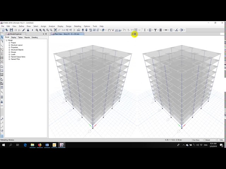Open view window list dropdown arrow
This screenshot has height=169, width=226.
(x=132, y=34)
